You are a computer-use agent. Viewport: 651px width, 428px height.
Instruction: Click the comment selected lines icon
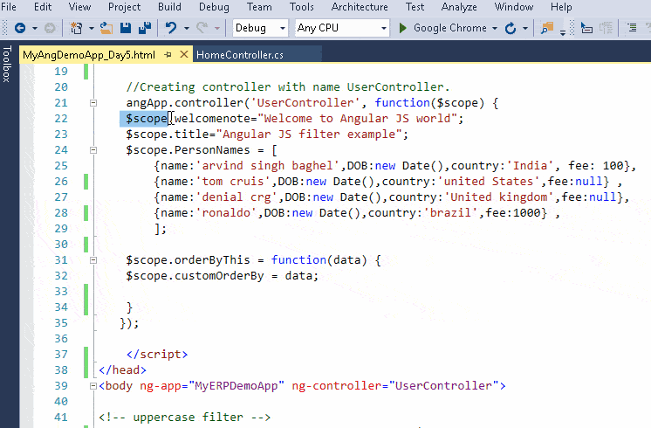click(x=586, y=28)
